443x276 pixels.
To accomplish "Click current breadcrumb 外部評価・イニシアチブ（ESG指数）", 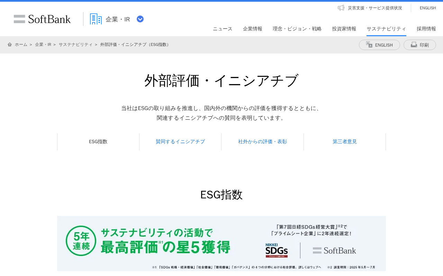I will coord(135,45).
